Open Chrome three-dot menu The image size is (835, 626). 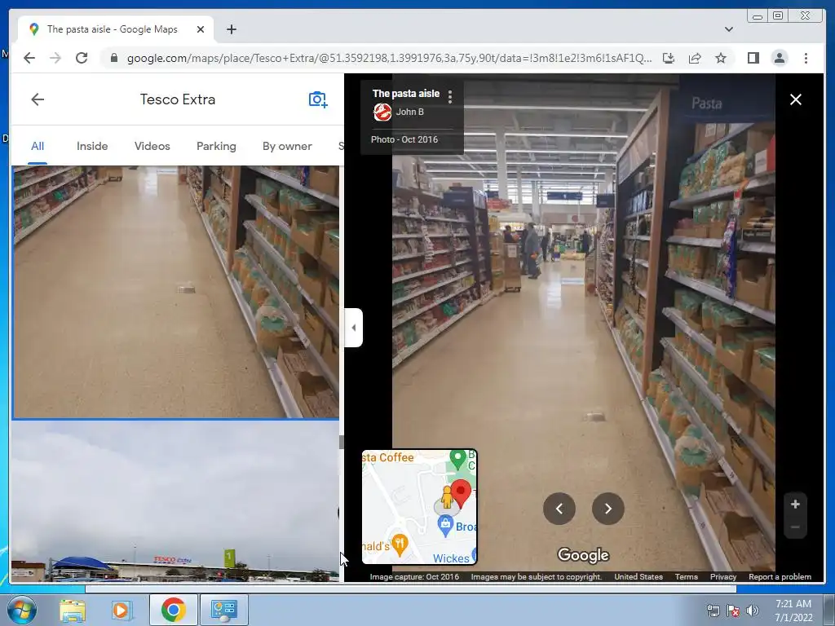[806, 58]
